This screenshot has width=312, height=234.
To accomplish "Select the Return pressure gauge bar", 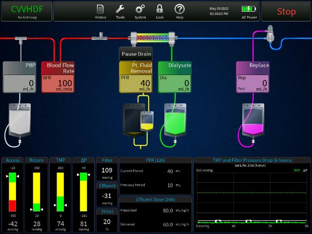I will tap(36, 192).
